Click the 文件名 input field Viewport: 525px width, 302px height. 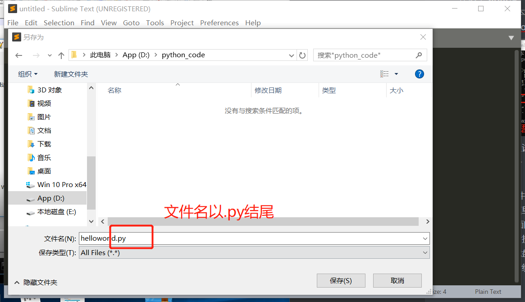[250, 238]
